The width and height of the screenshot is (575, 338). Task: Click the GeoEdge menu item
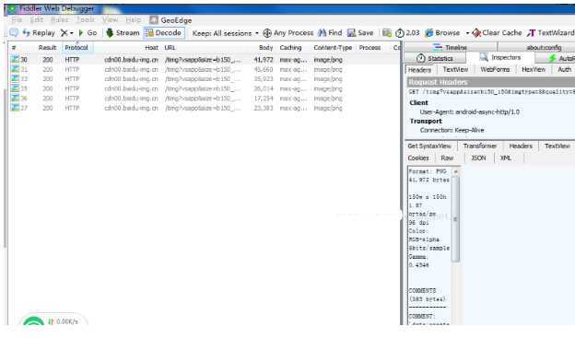170,20
